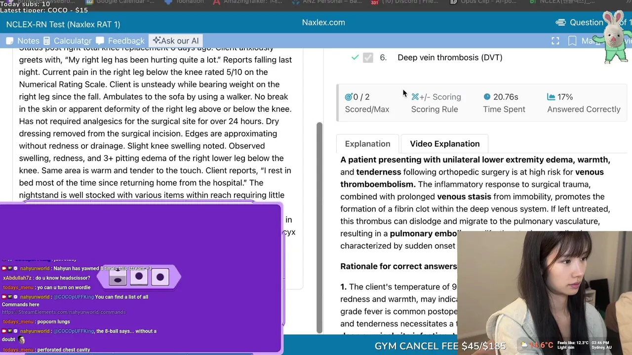This screenshot has width=632, height=355.
Task: Click the Scored/Max target icon
Action: (x=349, y=97)
